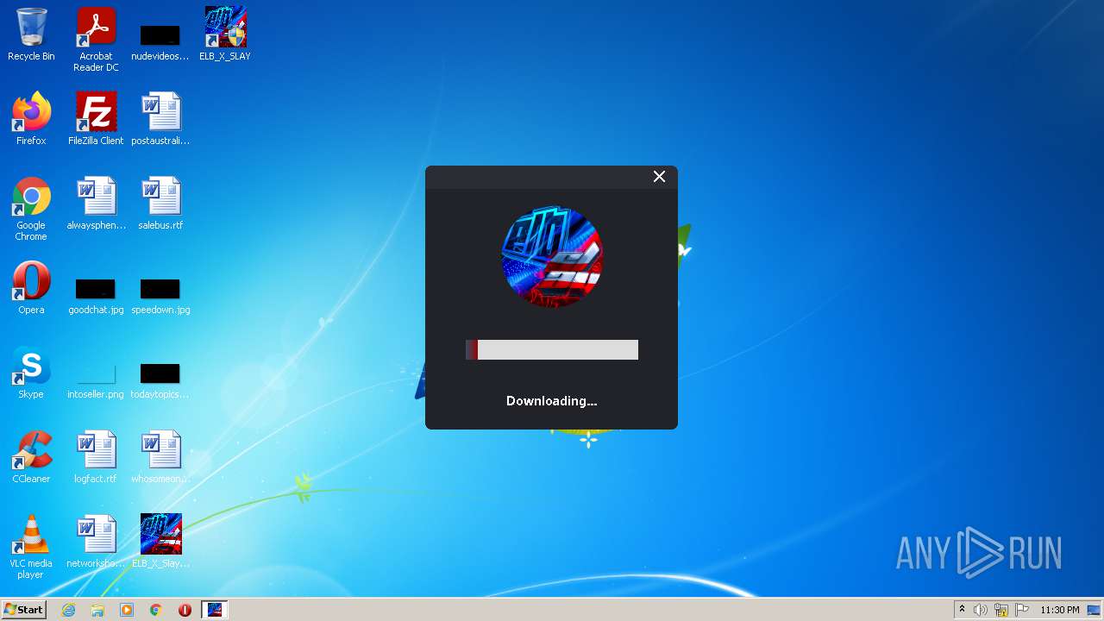Open the Recycle Bin desktop icon
1104x621 pixels.
point(31,34)
